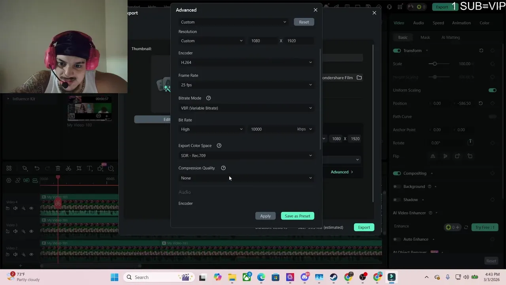Hide the Video 4 track eye
Screen dimensions: 506x285
pyautogui.click(x=31, y=208)
